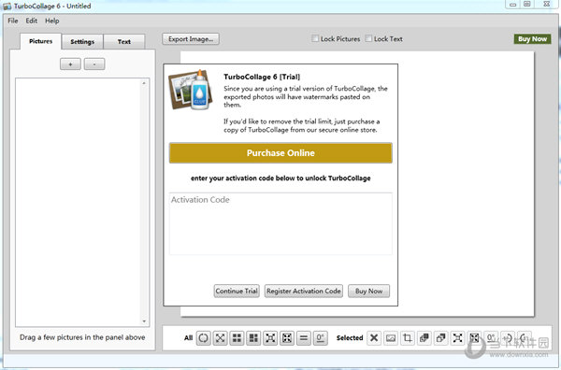Enable the Lock Pictures checkbox

click(315, 38)
